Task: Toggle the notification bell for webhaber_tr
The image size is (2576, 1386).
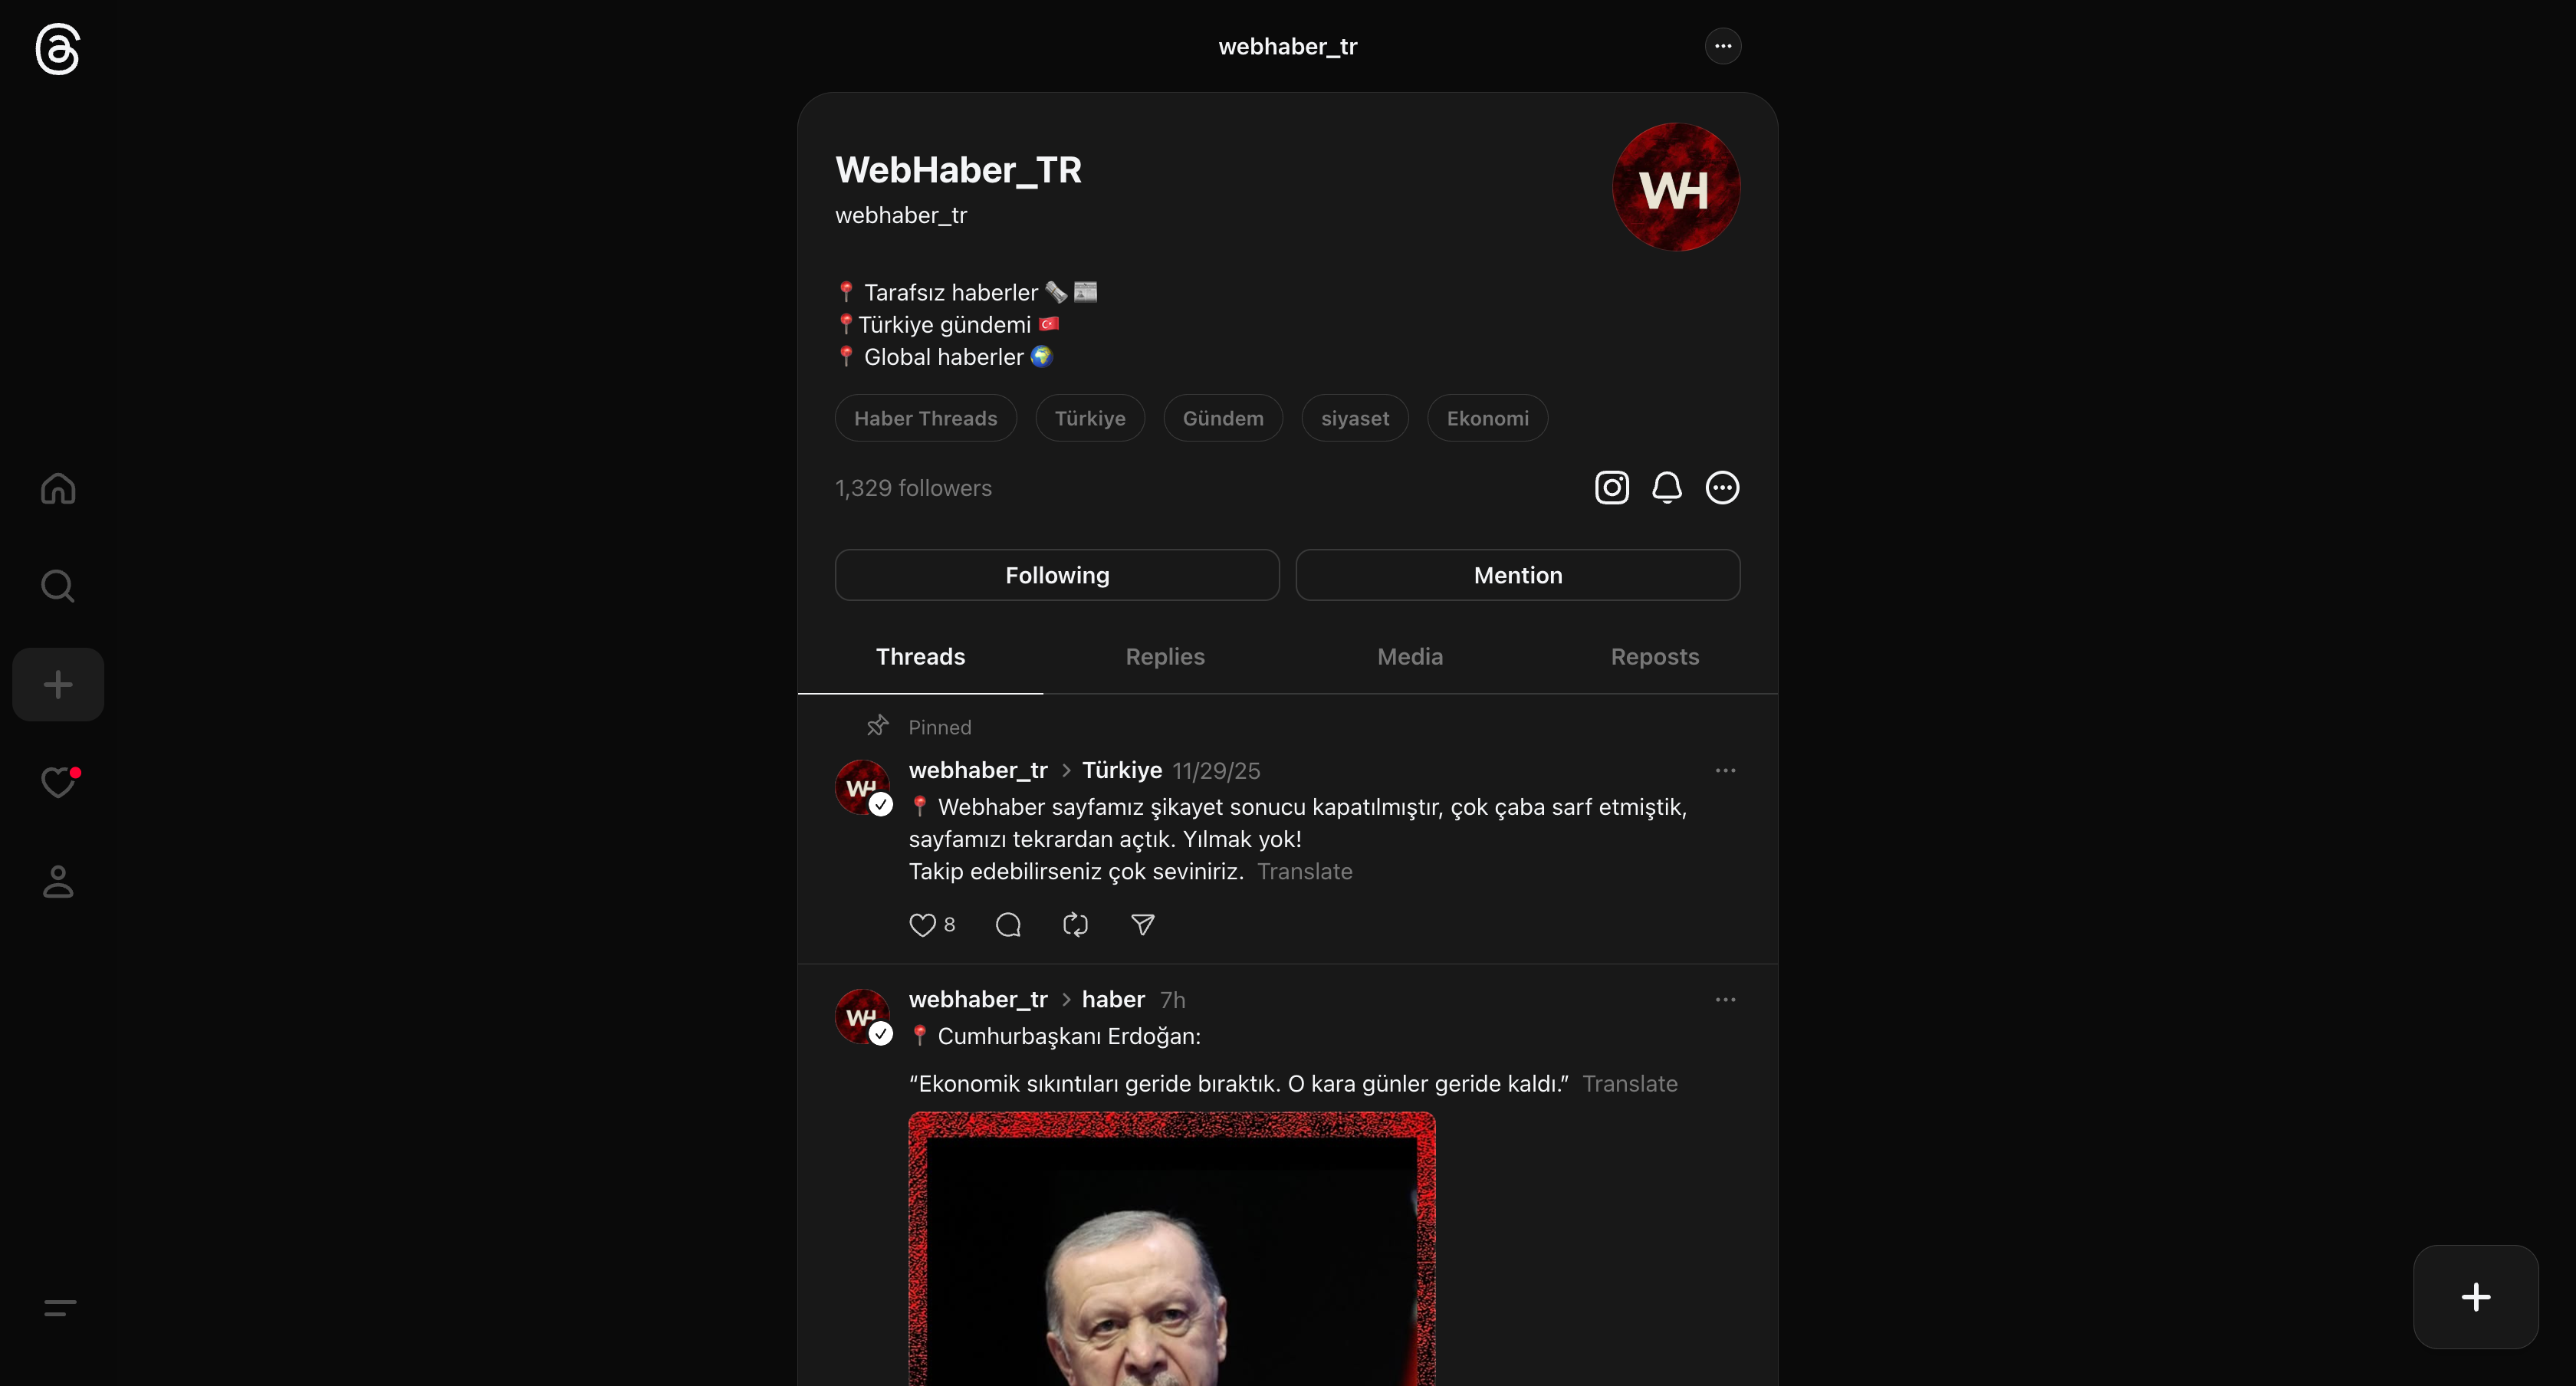Action: coord(1666,487)
